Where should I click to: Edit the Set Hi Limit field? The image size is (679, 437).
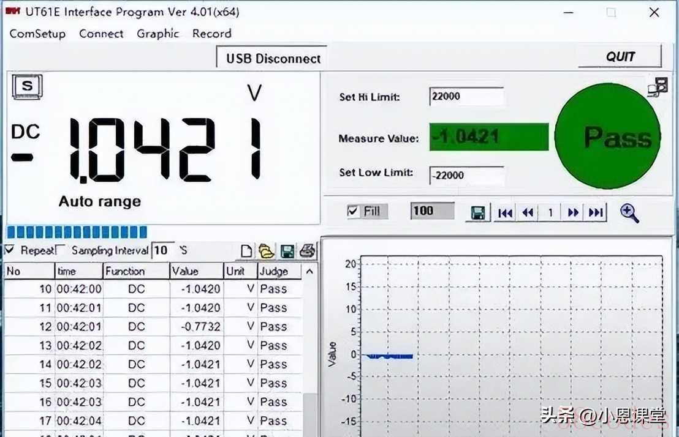(x=467, y=96)
